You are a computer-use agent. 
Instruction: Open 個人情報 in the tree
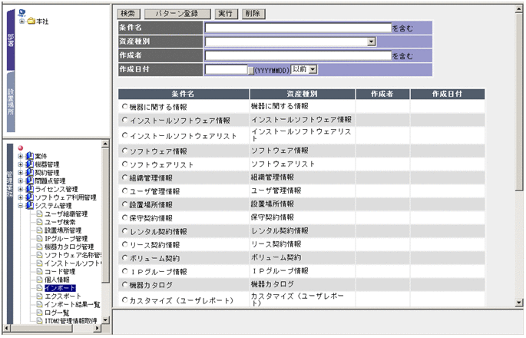(x=57, y=280)
